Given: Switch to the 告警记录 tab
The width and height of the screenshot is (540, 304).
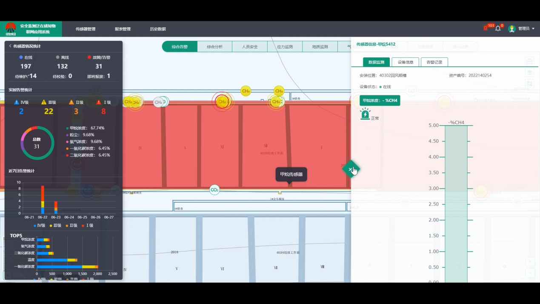Looking at the screenshot, I should 434,62.
